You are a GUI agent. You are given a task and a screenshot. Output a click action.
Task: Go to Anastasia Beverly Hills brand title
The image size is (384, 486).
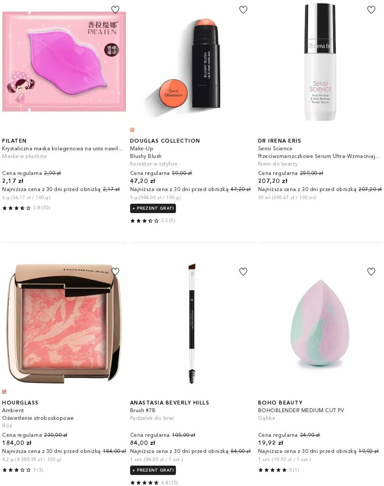click(169, 402)
